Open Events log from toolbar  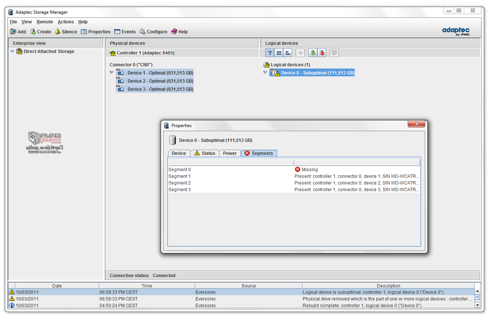tap(117, 31)
